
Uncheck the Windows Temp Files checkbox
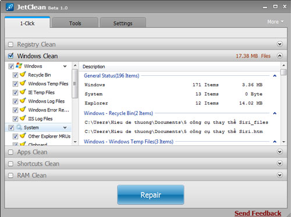[x=15, y=84]
